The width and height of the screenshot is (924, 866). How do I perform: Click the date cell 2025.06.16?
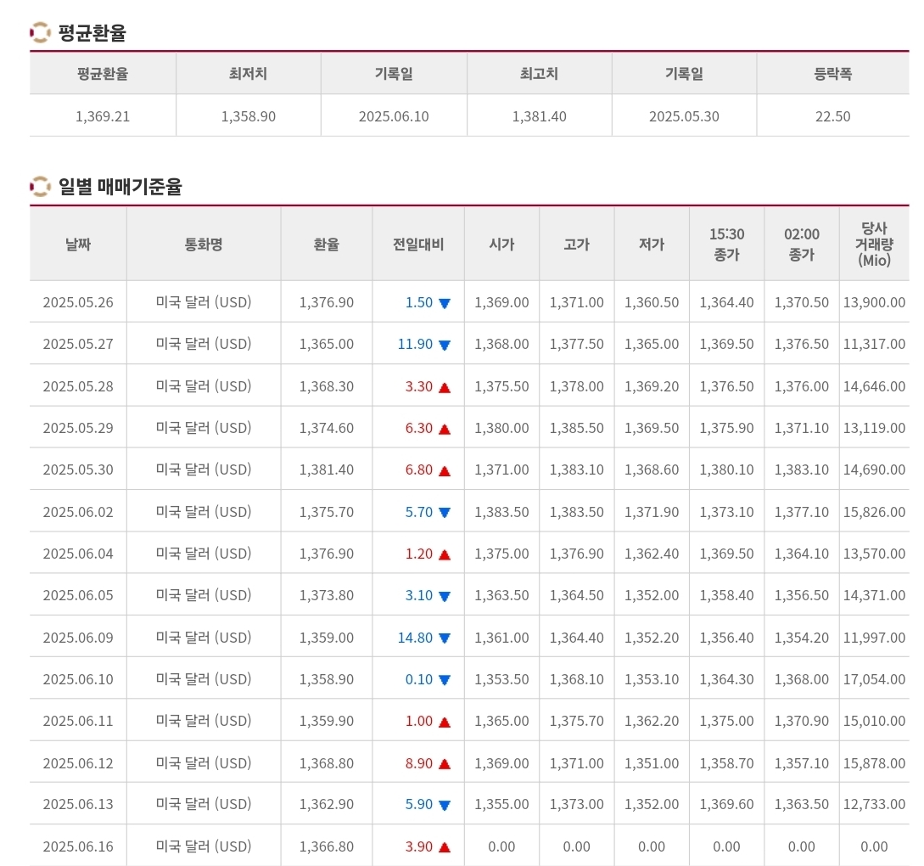(78, 846)
